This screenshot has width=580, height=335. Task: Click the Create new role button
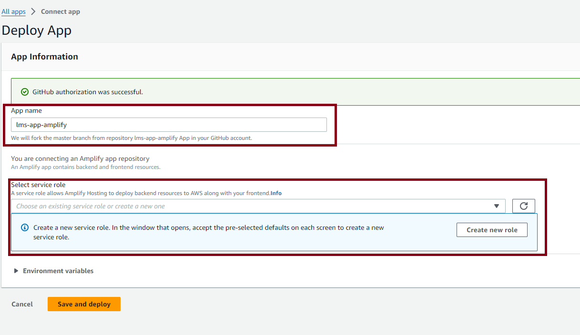492,230
